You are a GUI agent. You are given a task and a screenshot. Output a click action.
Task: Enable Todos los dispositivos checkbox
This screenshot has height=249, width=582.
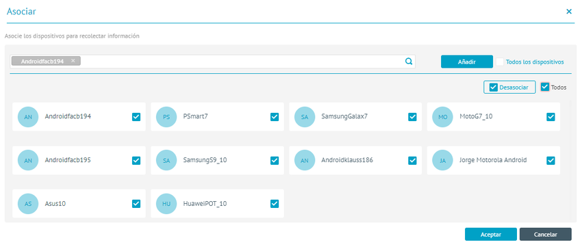pos(500,62)
